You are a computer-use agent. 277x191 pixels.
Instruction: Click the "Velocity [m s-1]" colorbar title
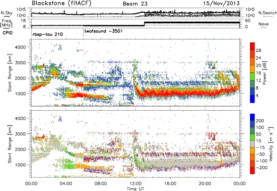click(x=271, y=144)
